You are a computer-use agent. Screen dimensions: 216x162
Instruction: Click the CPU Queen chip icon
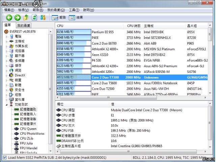coord(17,129)
